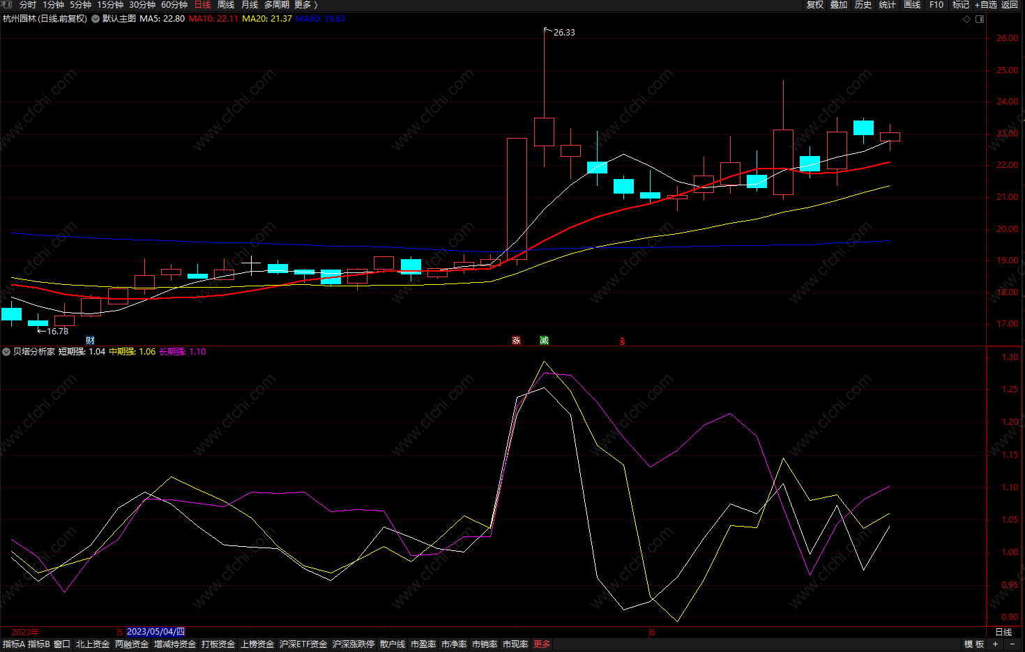The image size is (1025, 652).
Task: Expand 更多 period options
Action: pyautogui.click(x=305, y=5)
